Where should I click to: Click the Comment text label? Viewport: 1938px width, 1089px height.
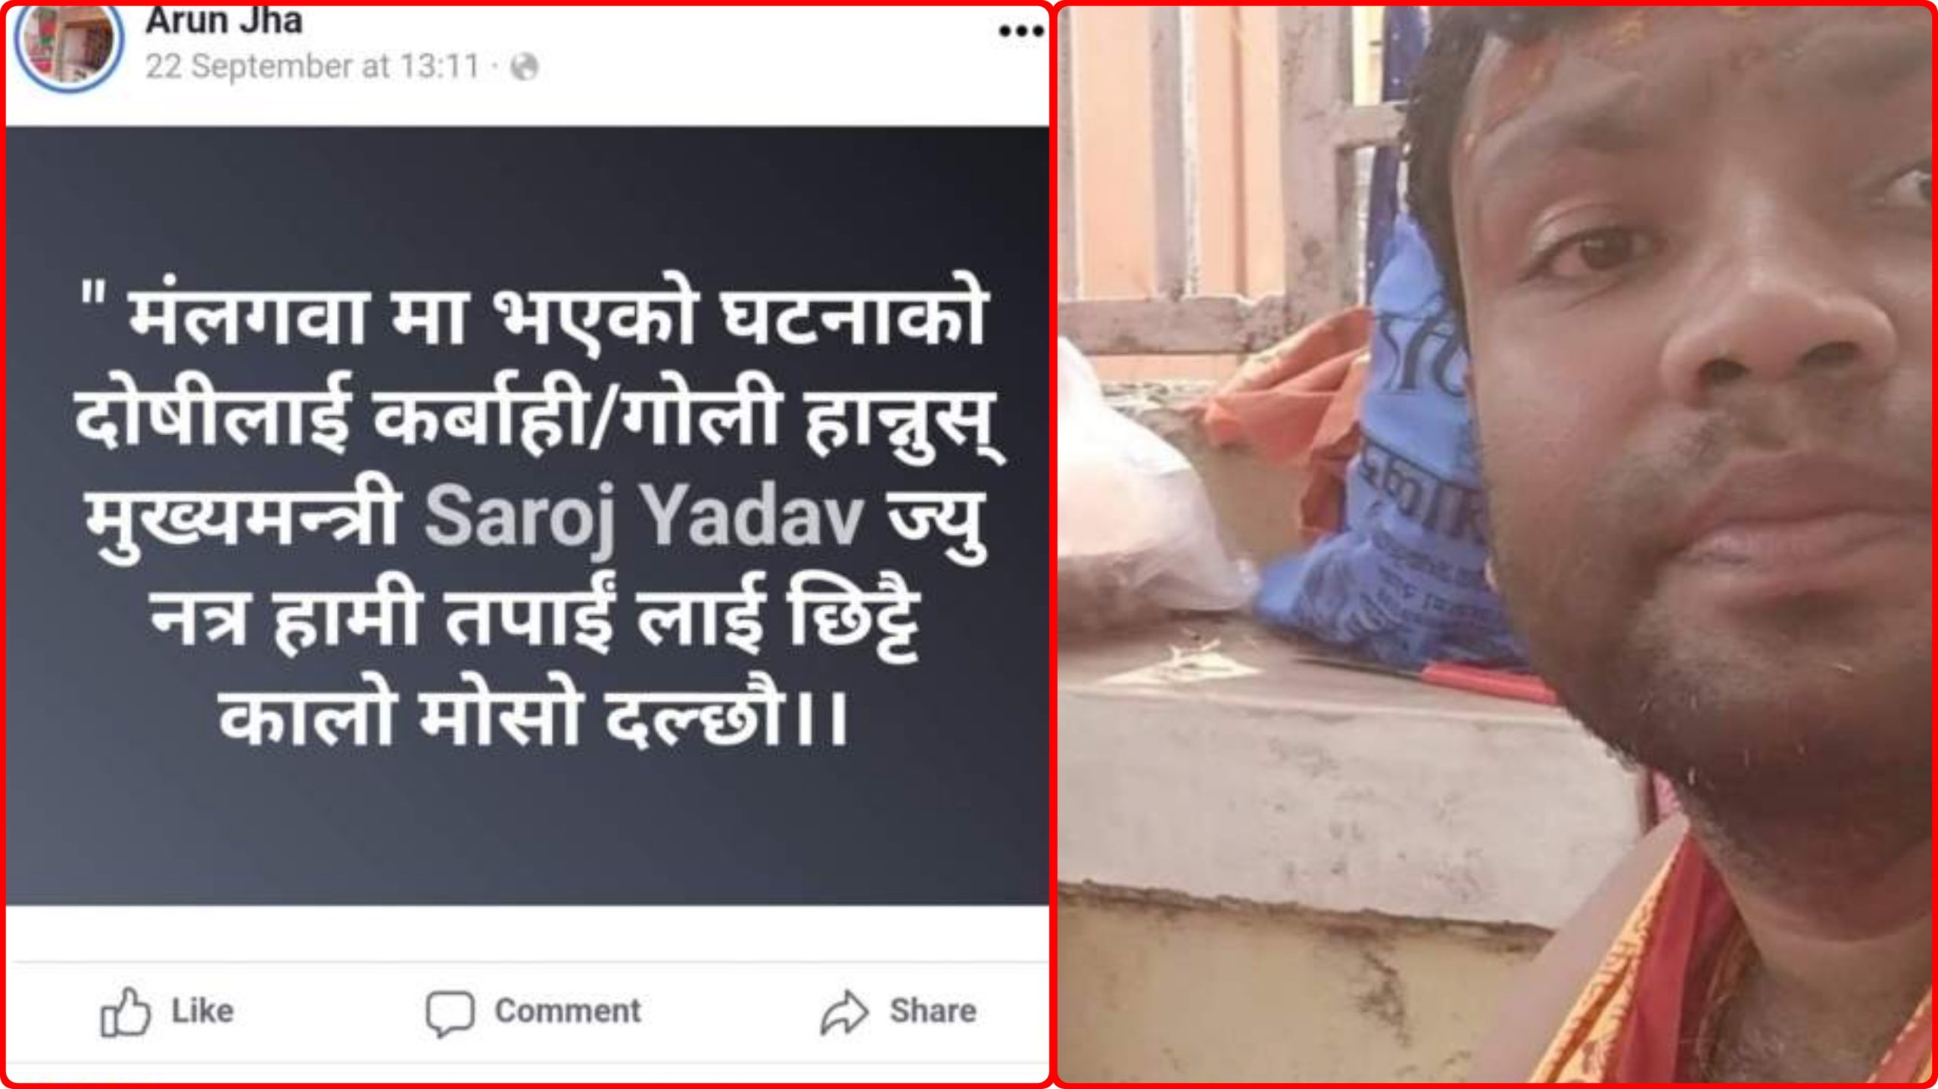pos(568,1011)
